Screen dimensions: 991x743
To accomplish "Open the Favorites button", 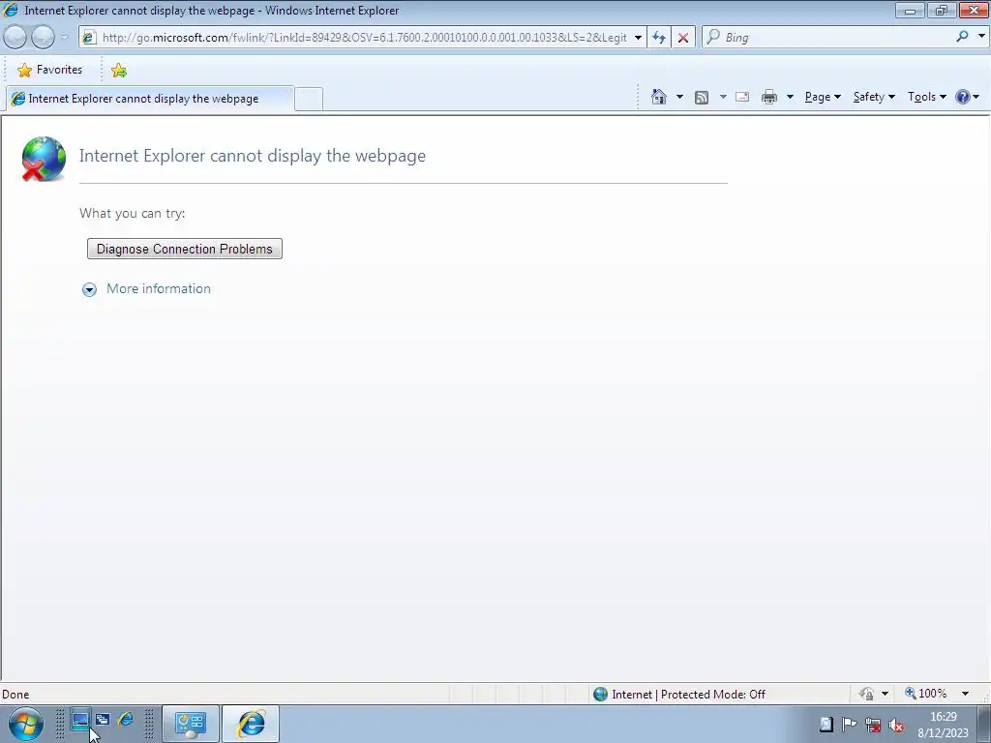I will click(50, 70).
